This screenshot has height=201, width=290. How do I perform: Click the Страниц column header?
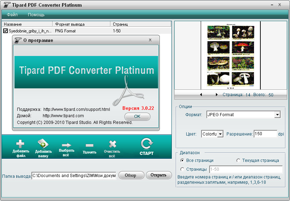coord(141,24)
